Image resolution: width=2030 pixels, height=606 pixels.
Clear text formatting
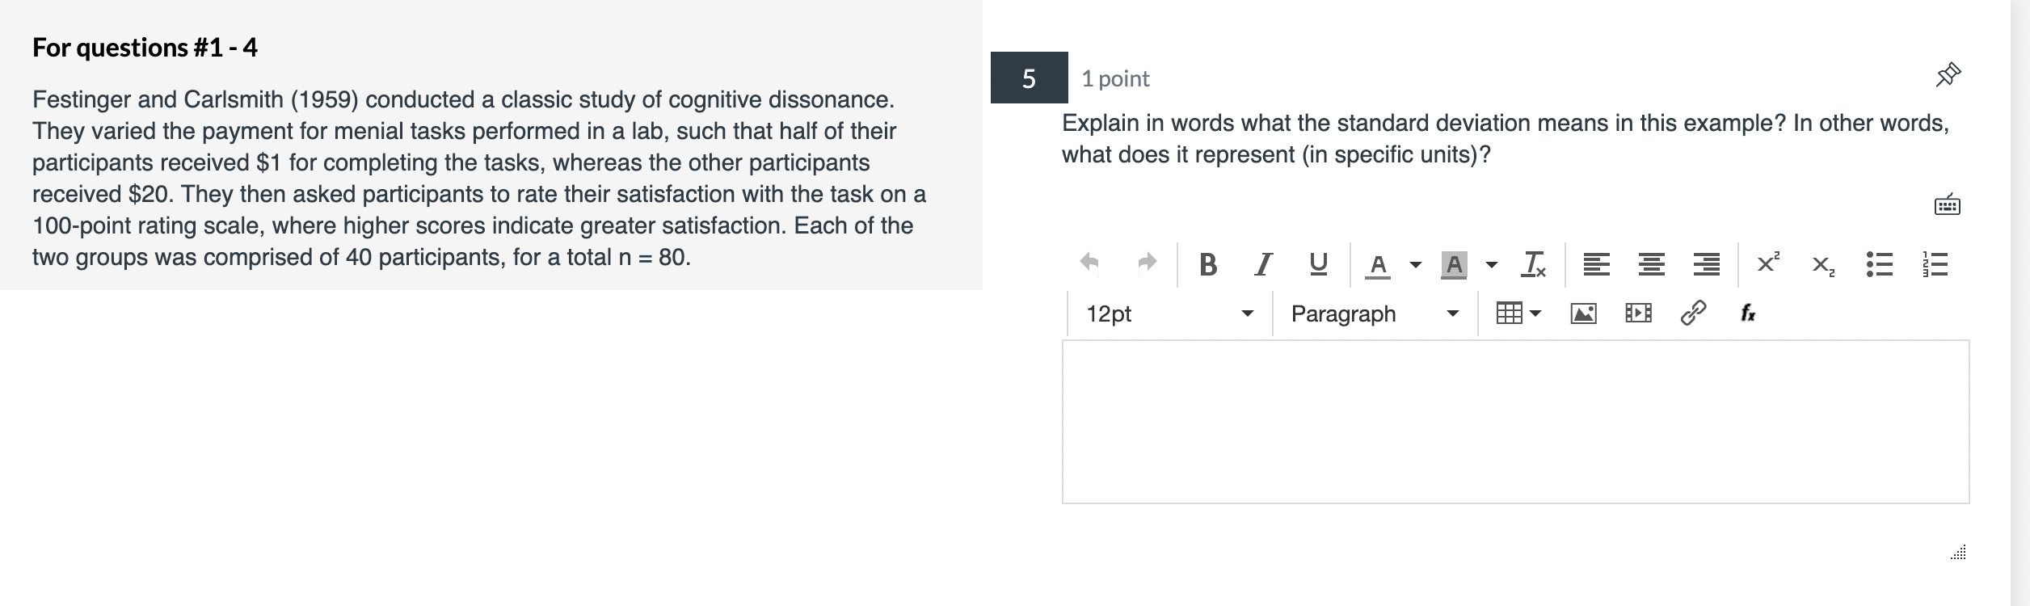(1533, 264)
